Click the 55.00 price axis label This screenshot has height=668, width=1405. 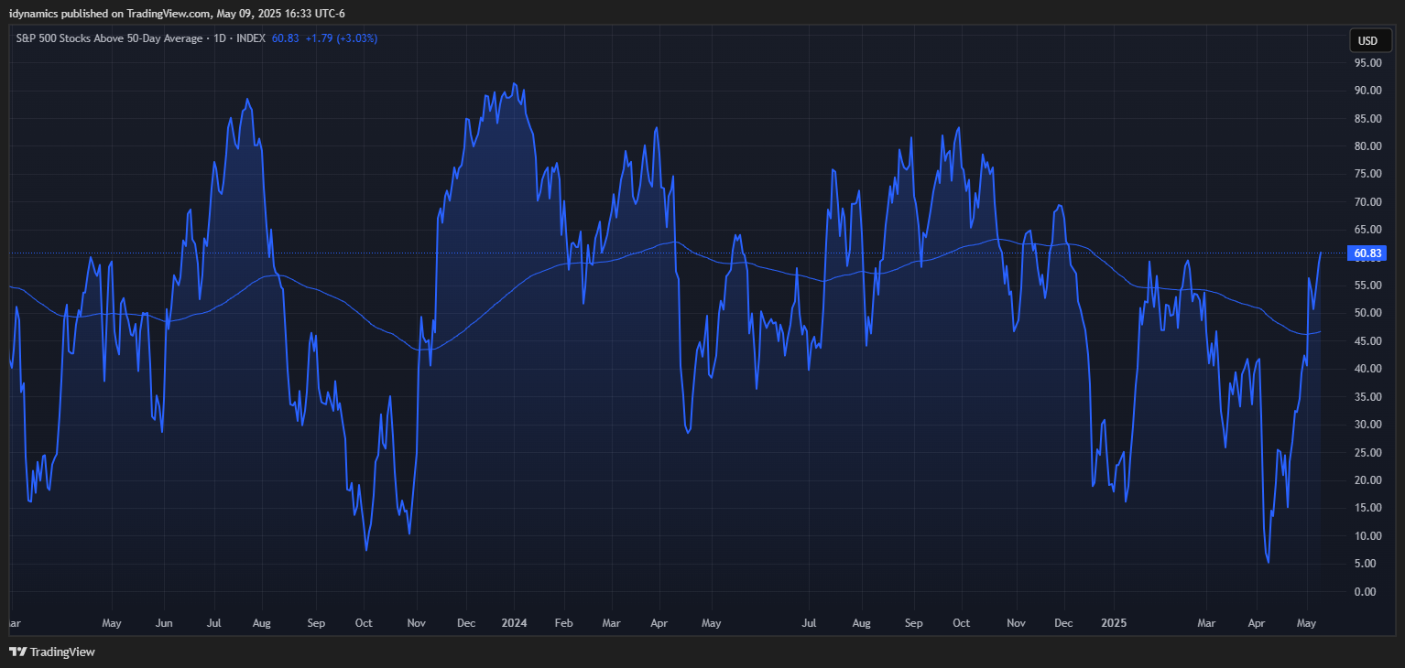click(x=1367, y=286)
